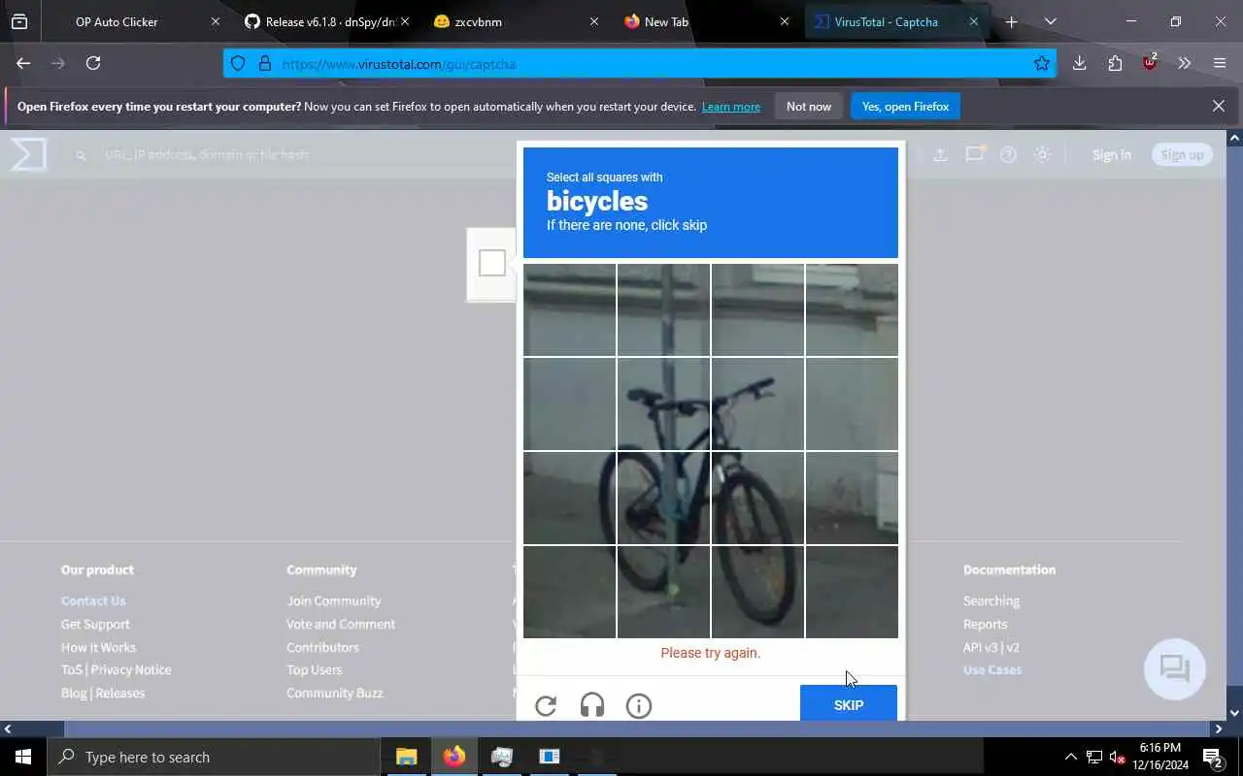The width and height of the screenshot is (1243, 776).
Task: Toggle VirusTotal light/dark theme
Action: coord(1042,154)
